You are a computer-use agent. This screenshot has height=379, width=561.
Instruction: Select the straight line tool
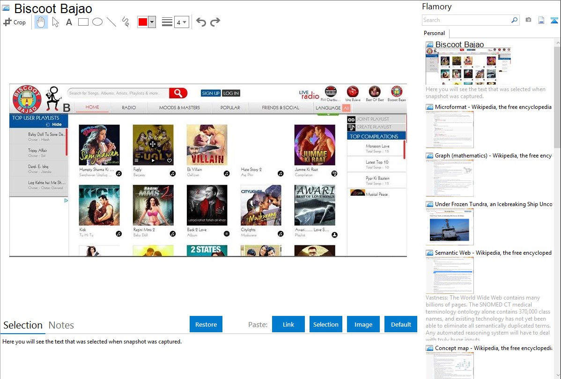(x=111, y=22)
